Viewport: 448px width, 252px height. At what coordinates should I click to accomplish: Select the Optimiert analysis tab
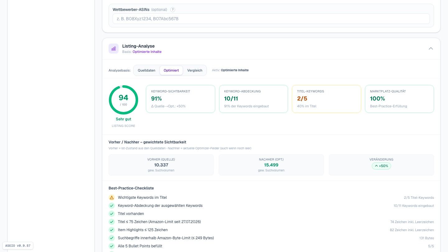tap(171, 70)
